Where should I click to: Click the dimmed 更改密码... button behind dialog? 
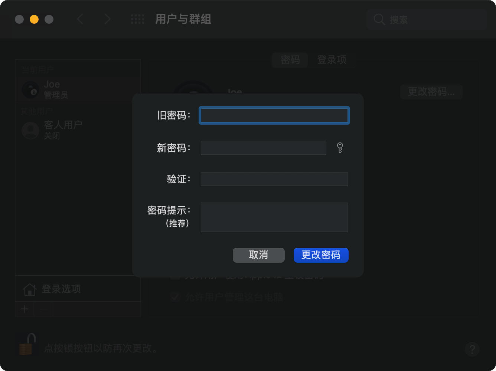tap(431, 92)
